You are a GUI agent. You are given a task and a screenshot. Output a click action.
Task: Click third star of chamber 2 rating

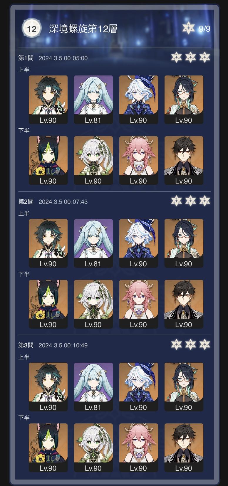coord(204,201)
